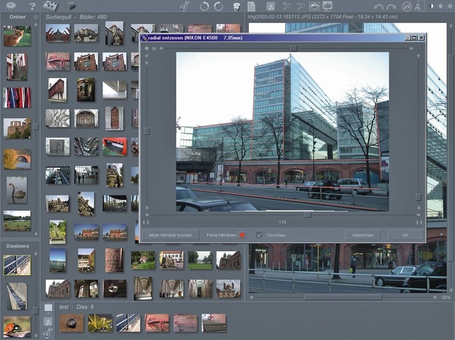
Task: Toggle the Vorschau checkbox
Action: (x=259, y=235)
